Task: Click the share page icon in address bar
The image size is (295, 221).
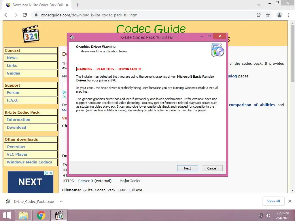Action: click(259, 15)
